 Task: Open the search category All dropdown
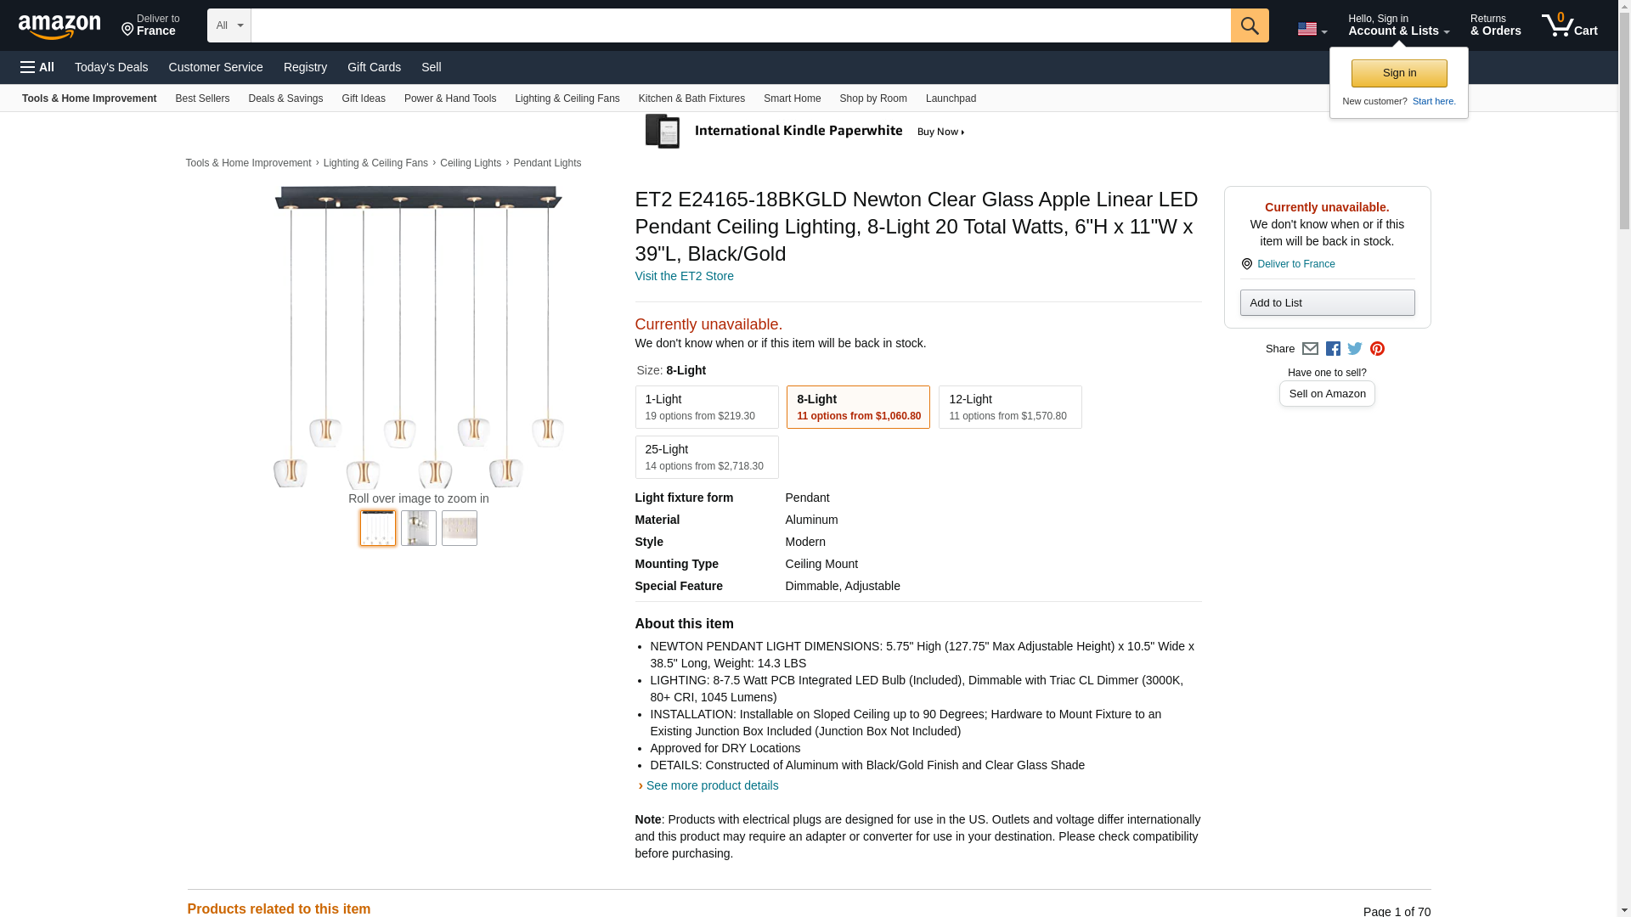click(229, 25)
